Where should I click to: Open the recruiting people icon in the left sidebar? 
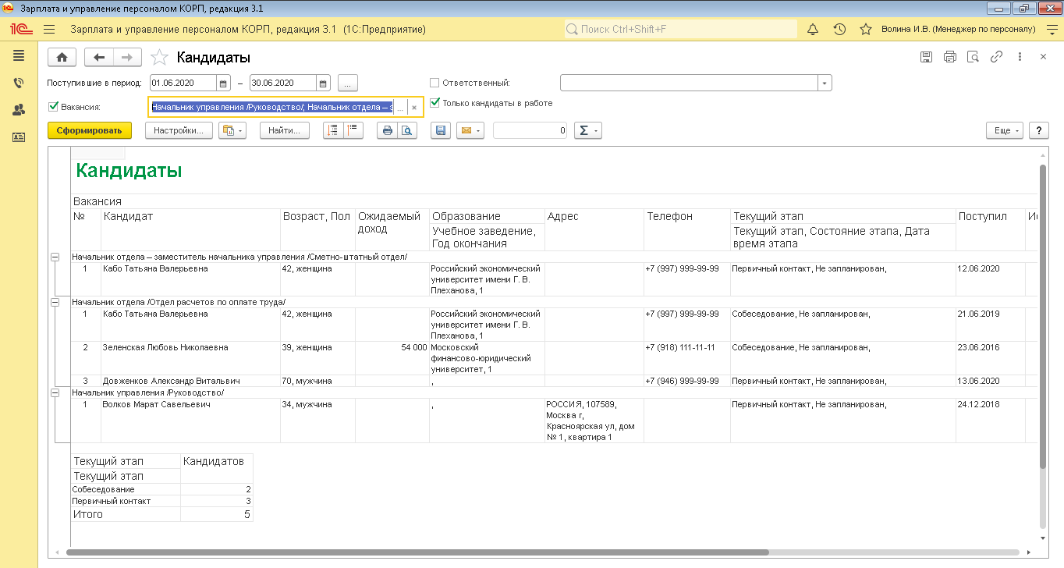[19, 110]
